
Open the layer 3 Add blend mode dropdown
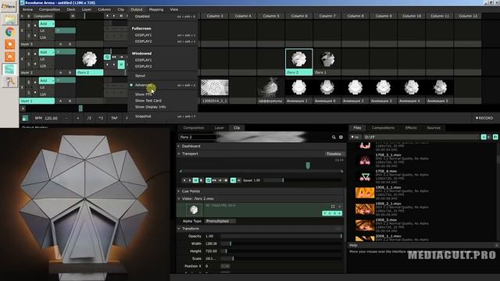click(x=47, y=24)
